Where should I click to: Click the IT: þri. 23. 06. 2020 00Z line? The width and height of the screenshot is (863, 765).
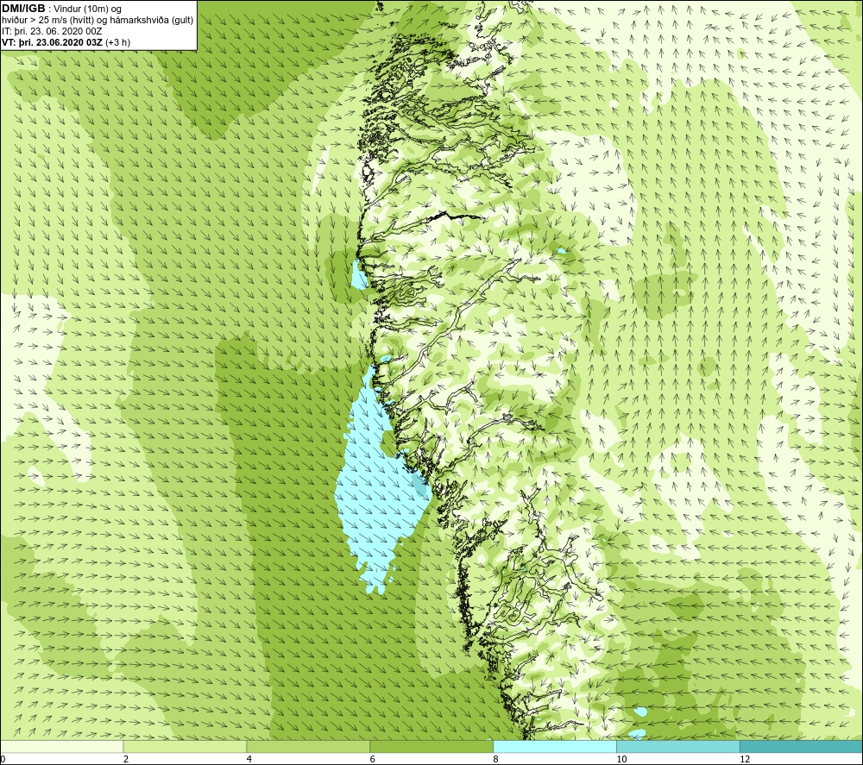pyautogui.click(x=52, y=31)
